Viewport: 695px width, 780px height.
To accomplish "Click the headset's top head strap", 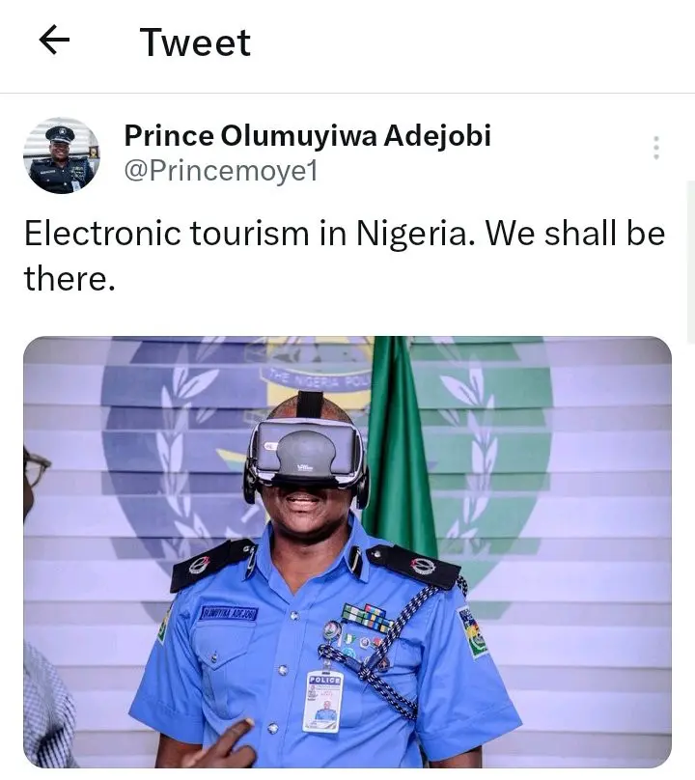I will [310, 404].
